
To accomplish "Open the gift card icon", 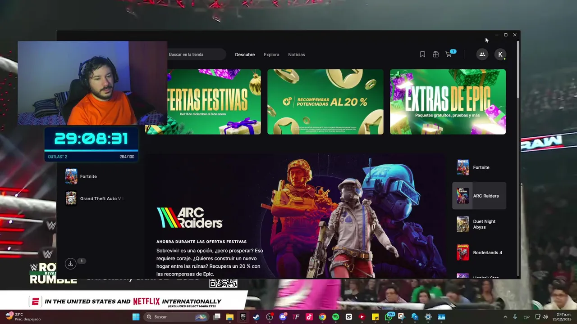I will 435,54.
